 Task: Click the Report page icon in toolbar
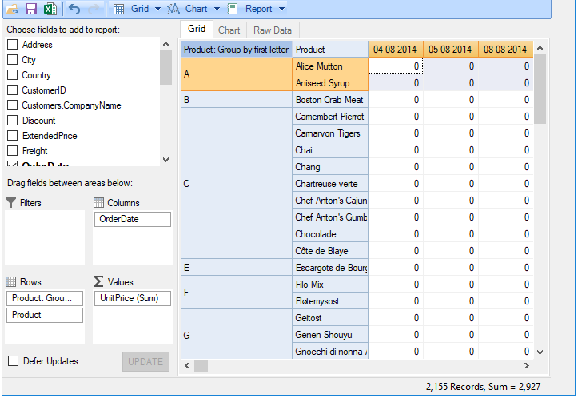(232, 9)
